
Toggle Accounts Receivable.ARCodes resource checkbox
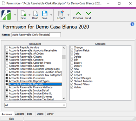point(7,54)
